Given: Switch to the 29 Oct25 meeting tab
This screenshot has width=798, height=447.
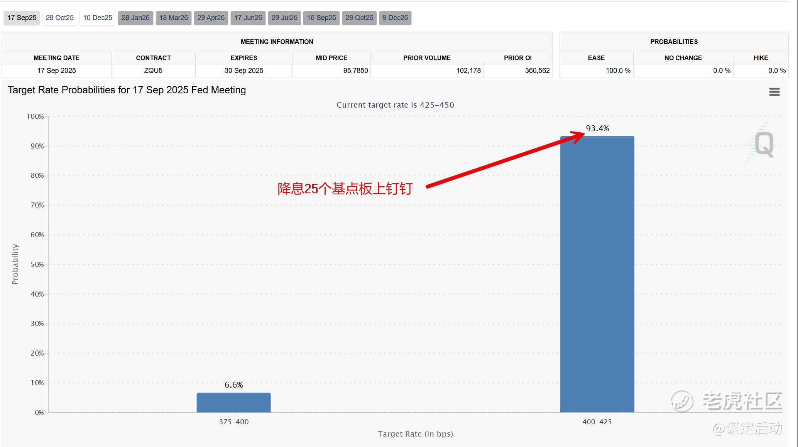Looking at the screenshot, I should point(59,18).
